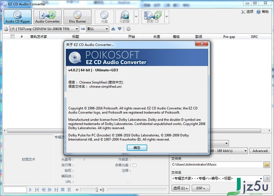Click the 元数据 metadata toolbar icon
This screenshot has width=274, height=196.
(x=125, y=17)
